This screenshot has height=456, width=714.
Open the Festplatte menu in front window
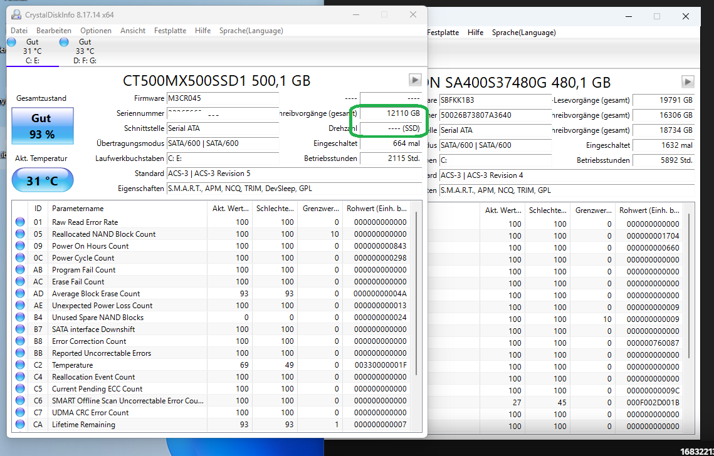pyautogui.click(x=171, y=31)
